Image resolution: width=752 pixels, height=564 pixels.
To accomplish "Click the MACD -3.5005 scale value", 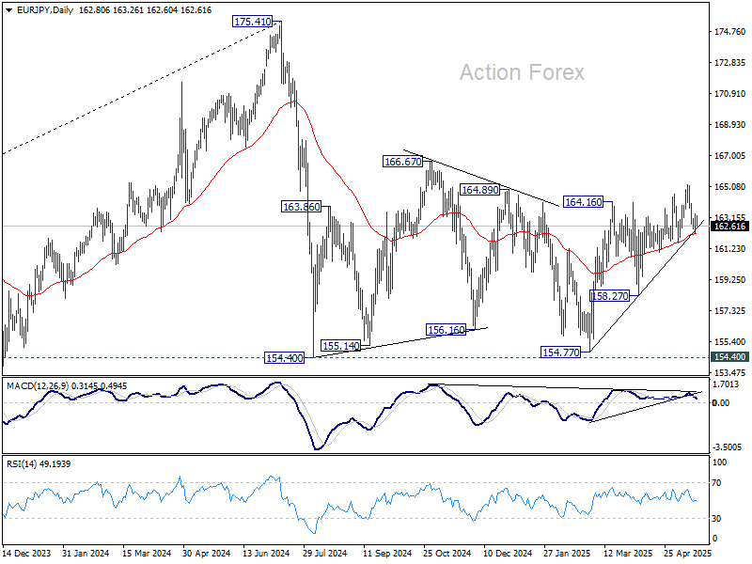I will point(728,447).
